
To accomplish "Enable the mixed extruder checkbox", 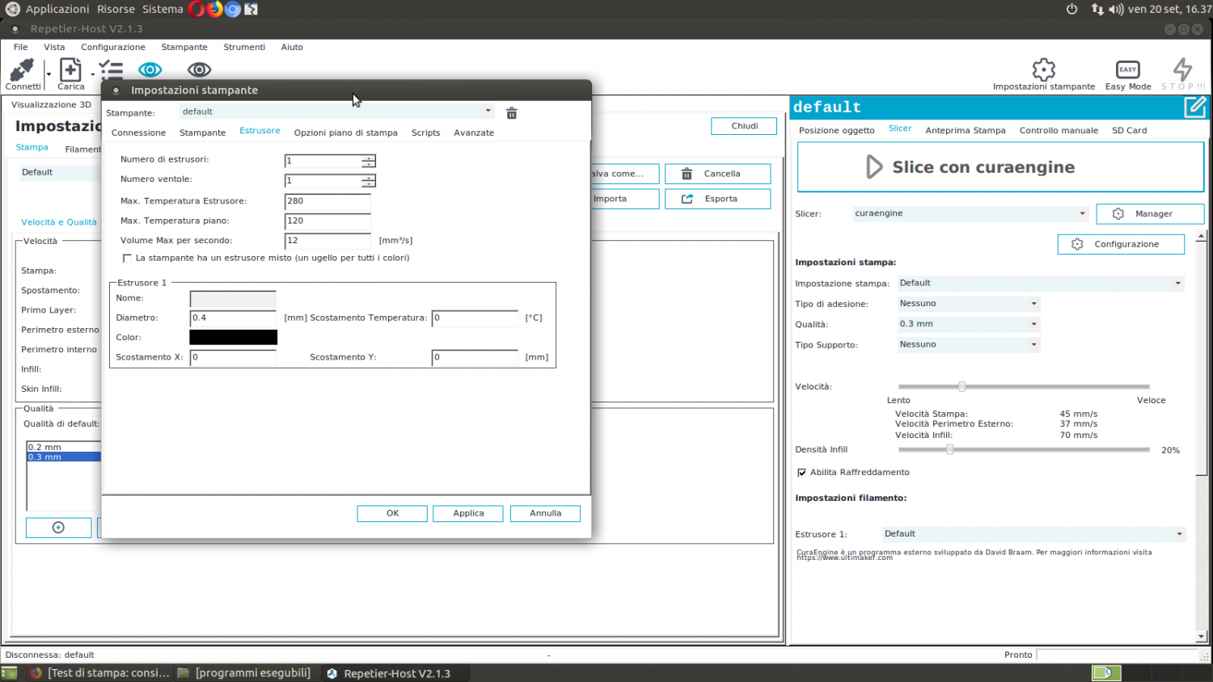I will point(127,259).
